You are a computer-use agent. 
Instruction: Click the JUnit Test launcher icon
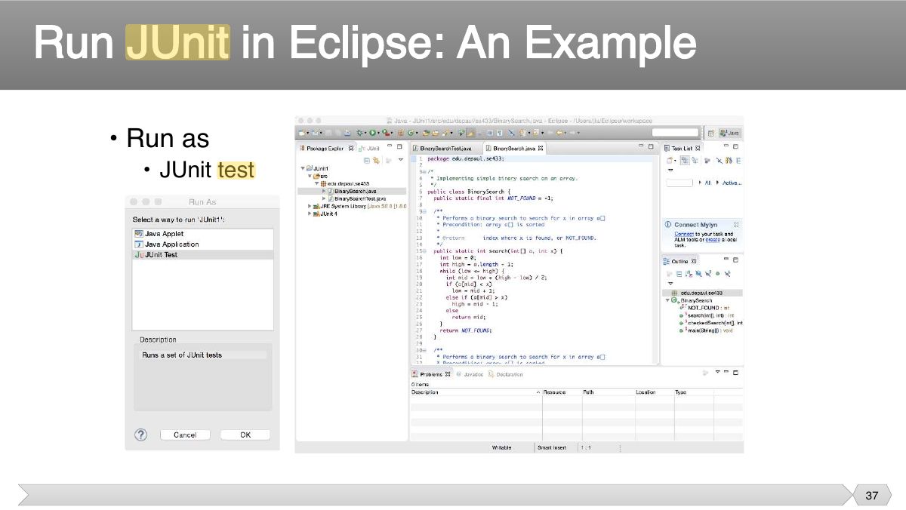(138, 255)
